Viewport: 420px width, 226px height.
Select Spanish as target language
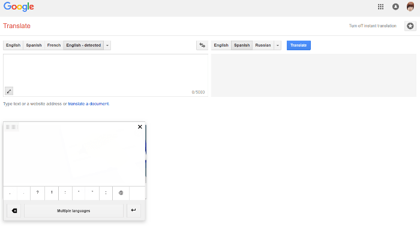pyautogui.click(x=242, y=45)
